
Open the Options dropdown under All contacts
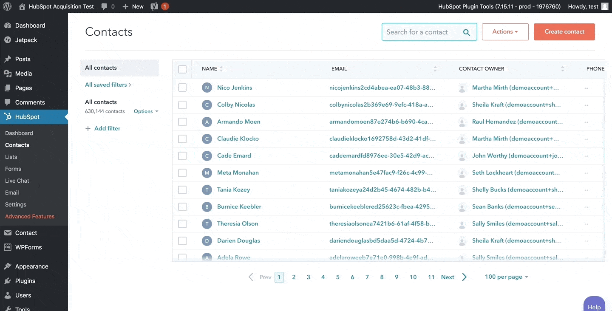click(146, 111)
